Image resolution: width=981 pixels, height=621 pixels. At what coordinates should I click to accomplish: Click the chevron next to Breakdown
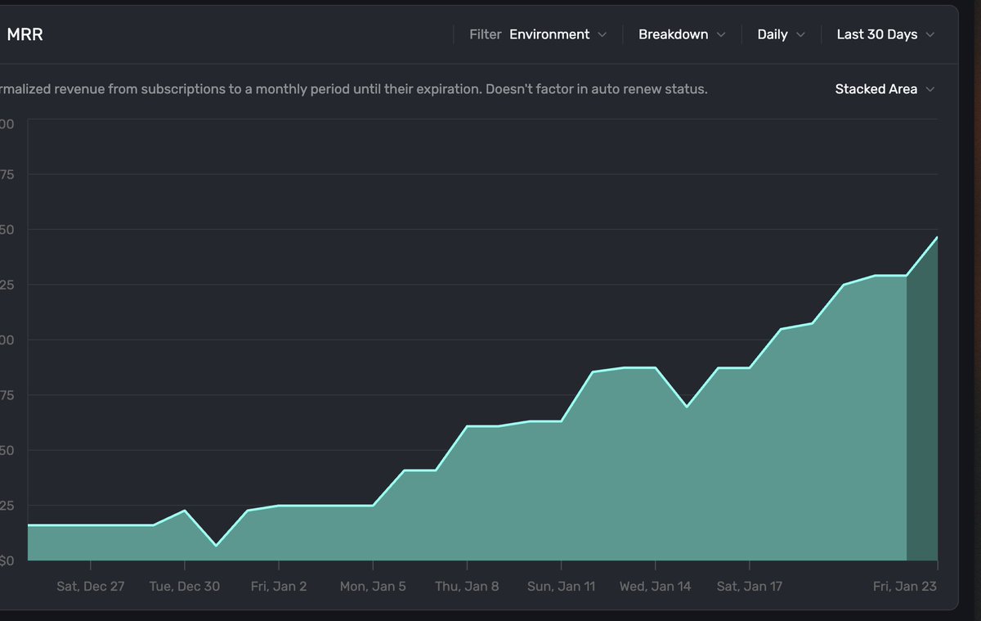pos(721,34)
